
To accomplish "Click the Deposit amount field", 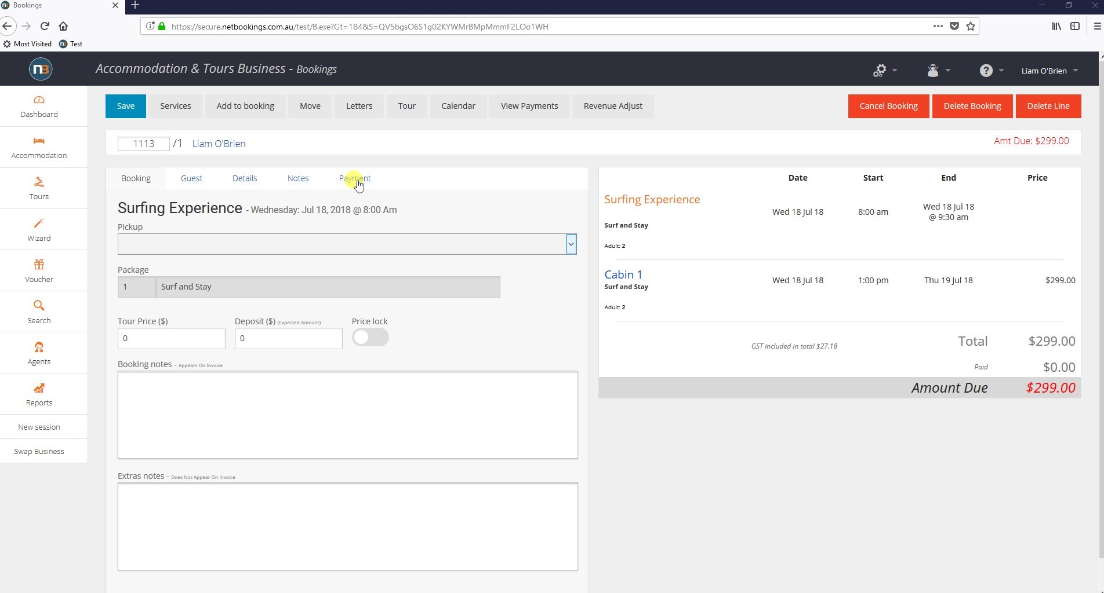I will [x=289, y=338].
